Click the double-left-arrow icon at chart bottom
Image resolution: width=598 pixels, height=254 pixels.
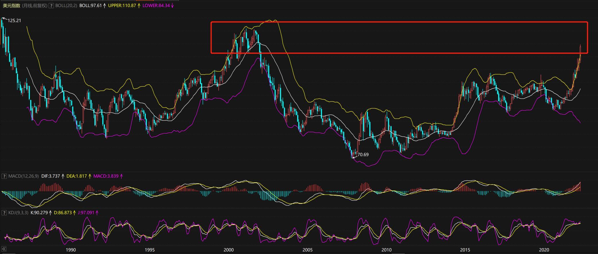(x=4, y=249)
